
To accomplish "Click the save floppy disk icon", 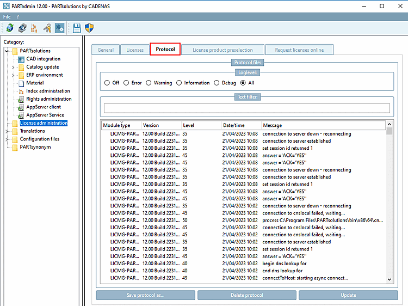I will [x=77, y=28].
